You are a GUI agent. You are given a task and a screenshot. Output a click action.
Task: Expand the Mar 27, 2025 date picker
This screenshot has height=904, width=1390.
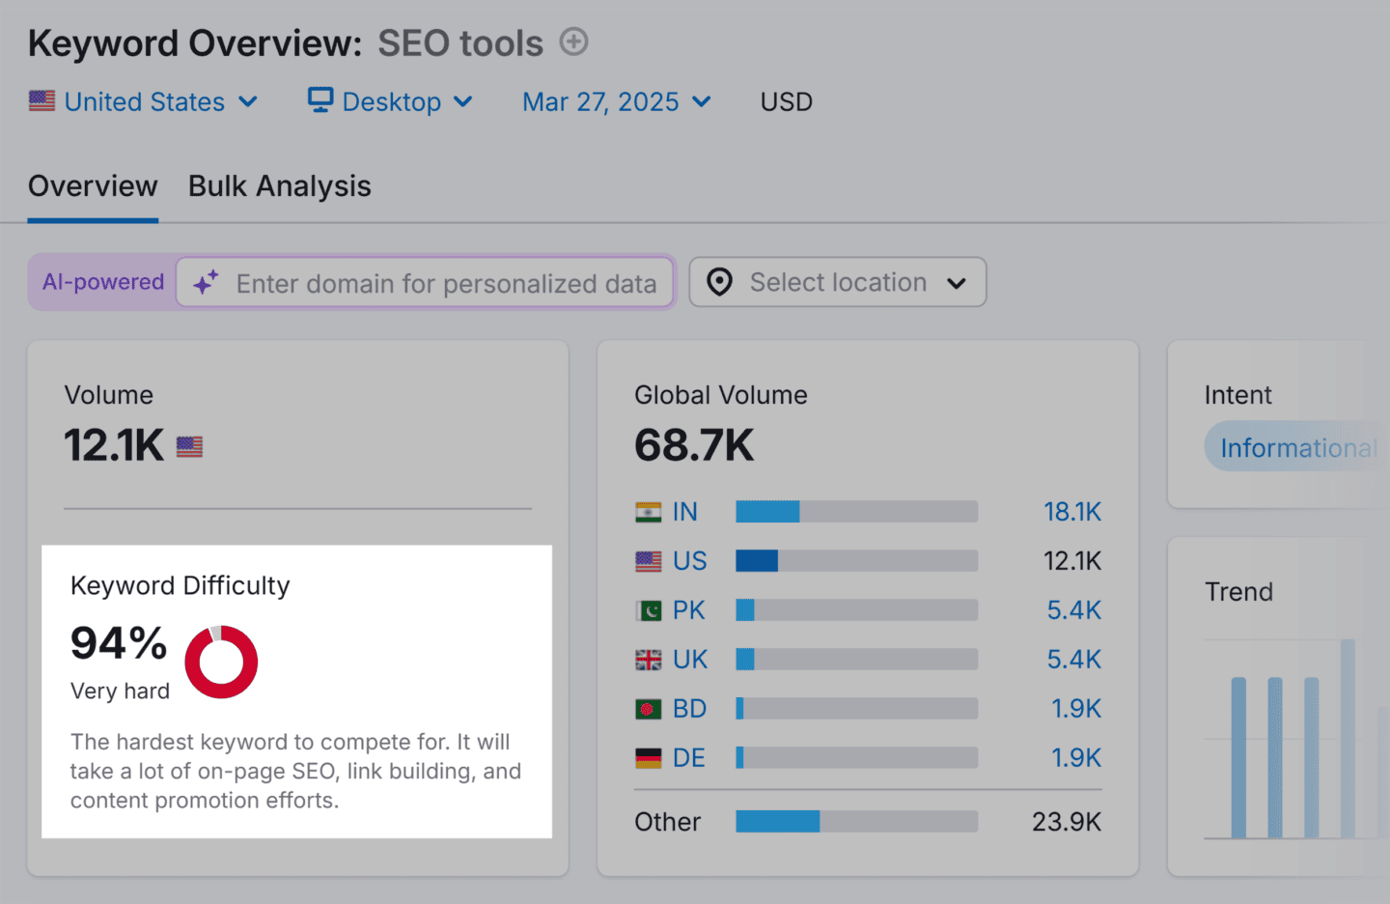(617, 101)
